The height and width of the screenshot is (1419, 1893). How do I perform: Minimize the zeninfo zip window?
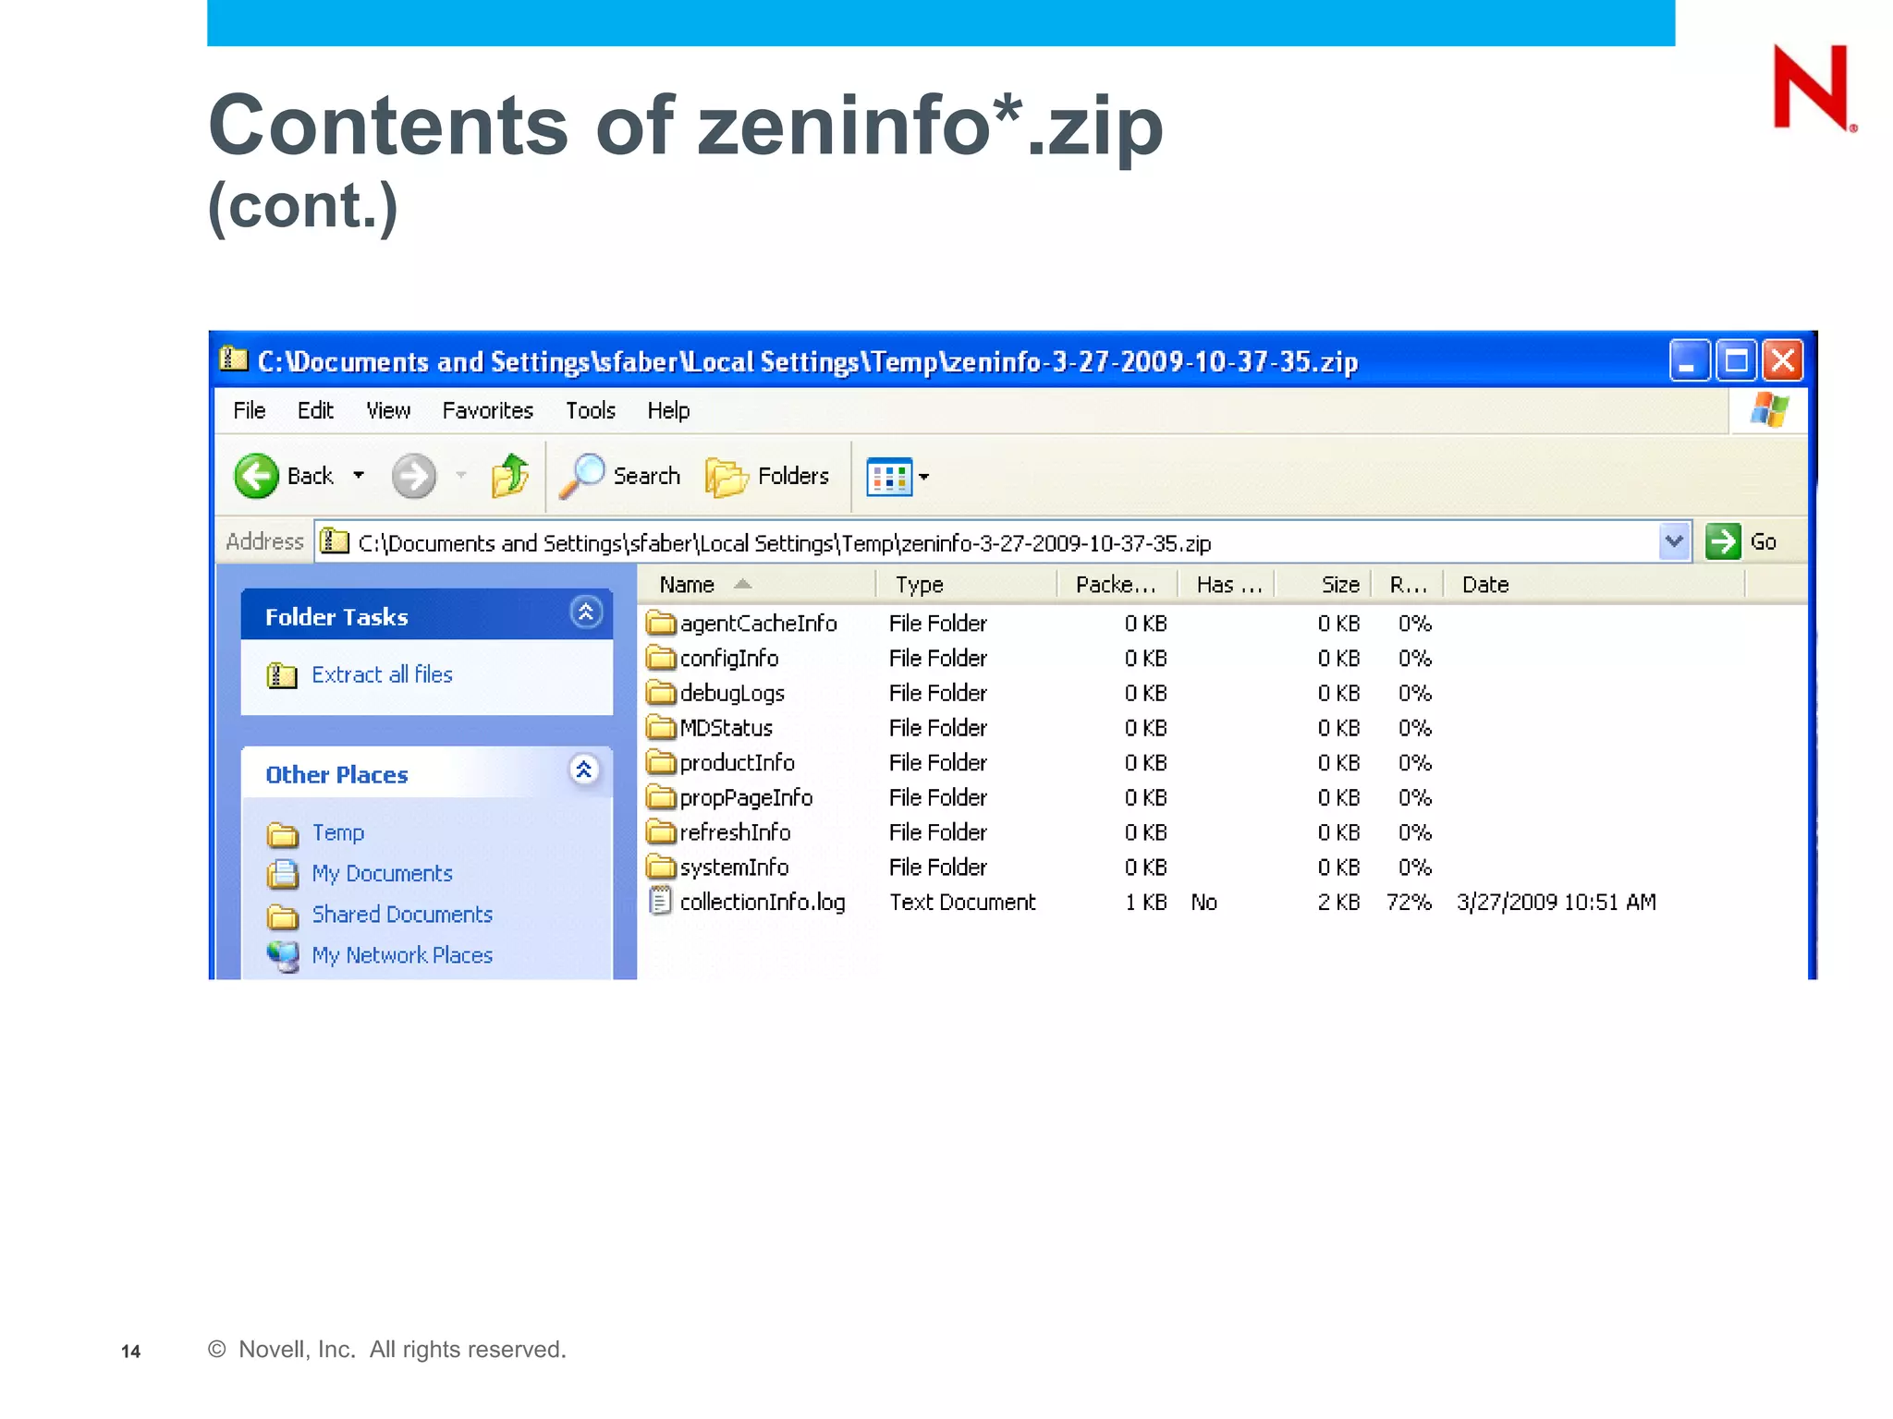(1688, 360)
